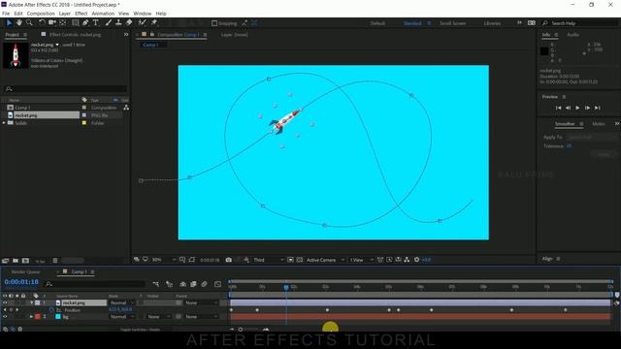The width and height of the screenshot is (621, 349).
Task: Select the Hand tool
Action: click(19, 23)
